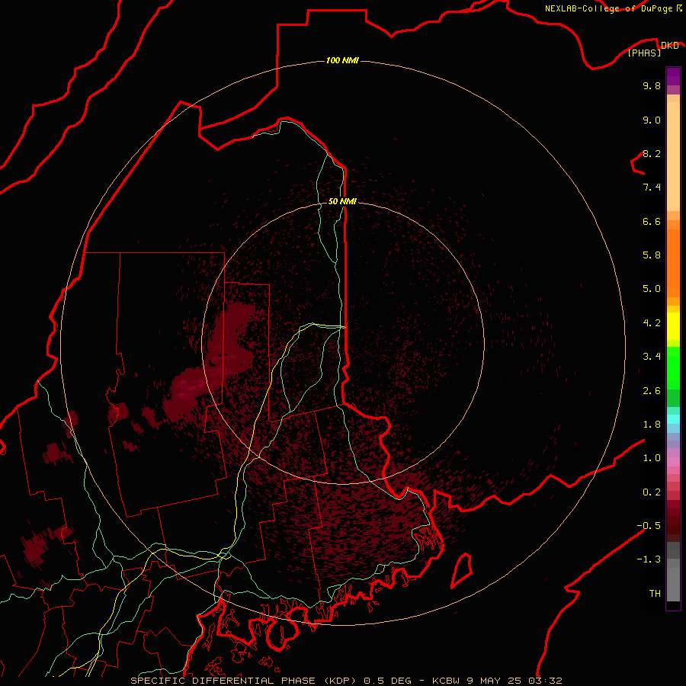Click the 1.8 color scale value
Viewport: 686px width, 686px height.
(x=652, y=425)
